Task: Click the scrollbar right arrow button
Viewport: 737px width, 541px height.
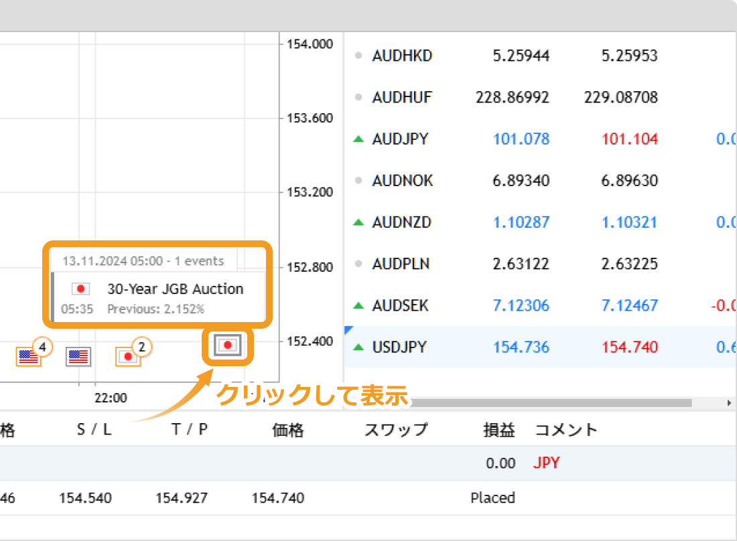Action: click(x=729, y=403)
